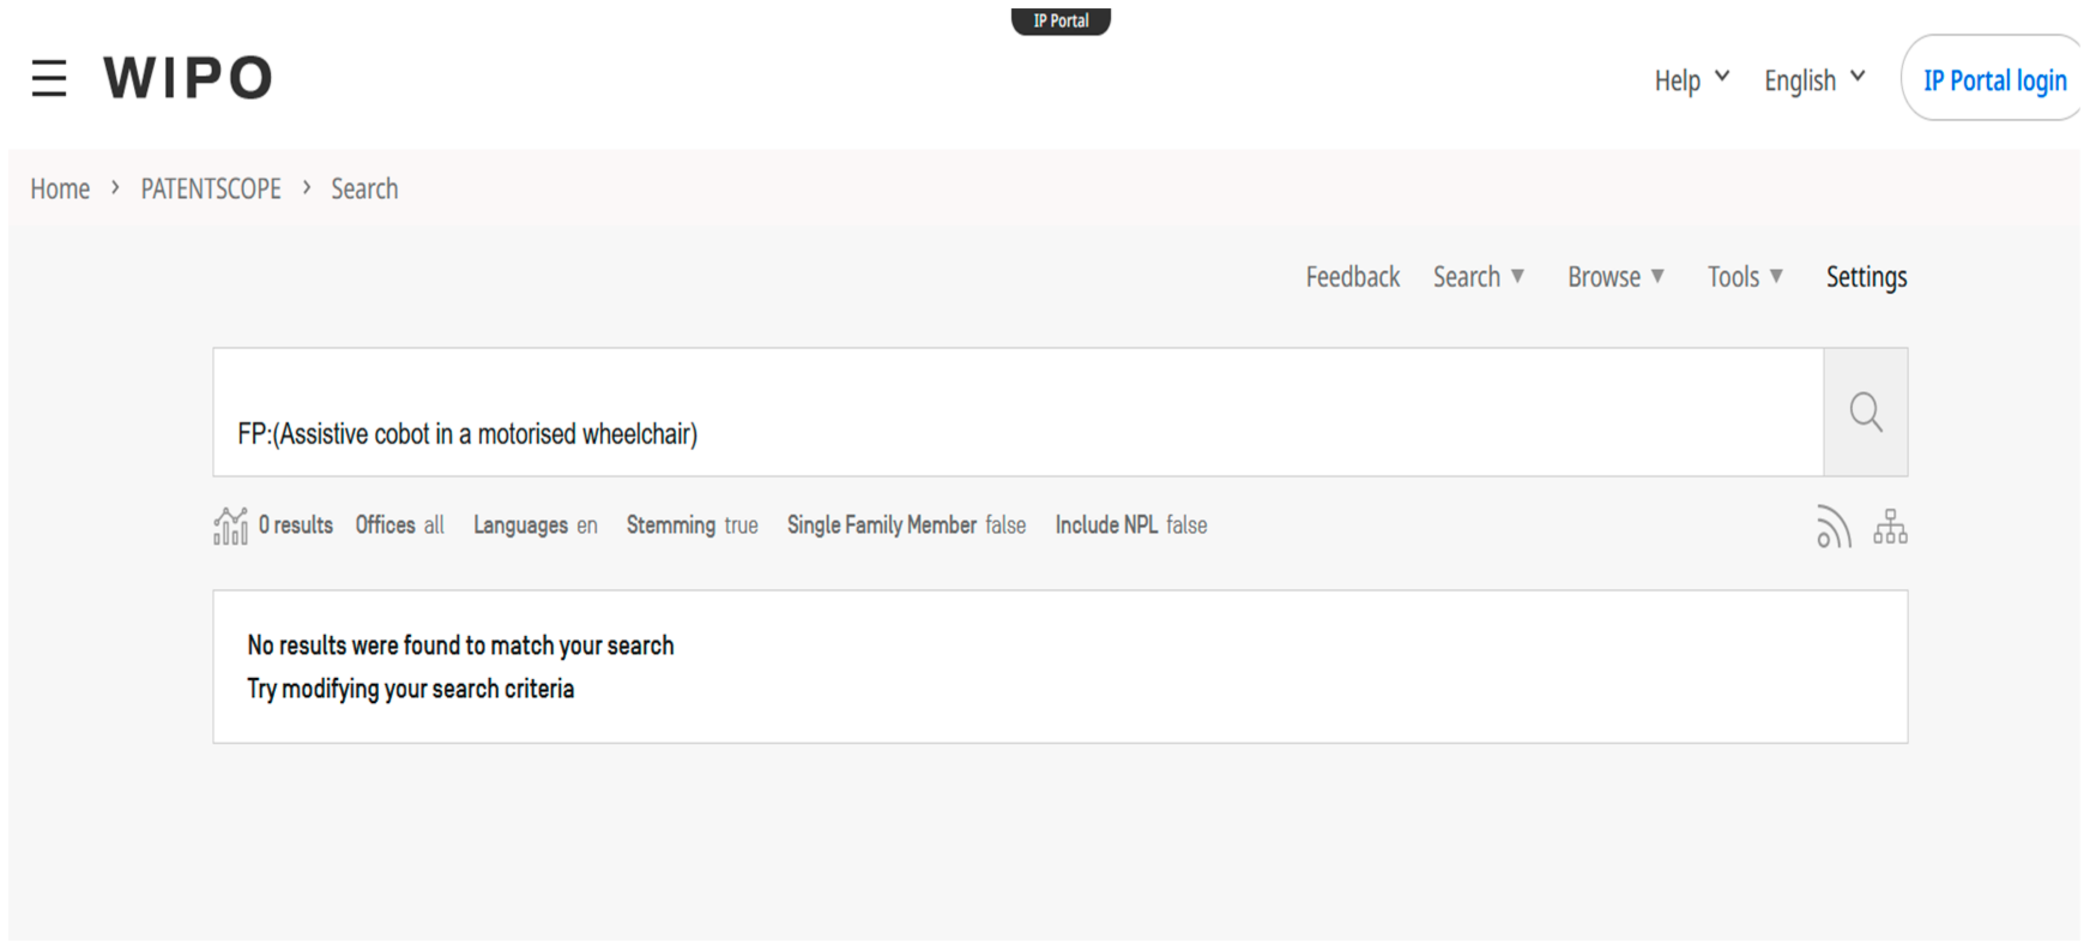
Task: Open the English language selector
Action: coord(1814,80)
